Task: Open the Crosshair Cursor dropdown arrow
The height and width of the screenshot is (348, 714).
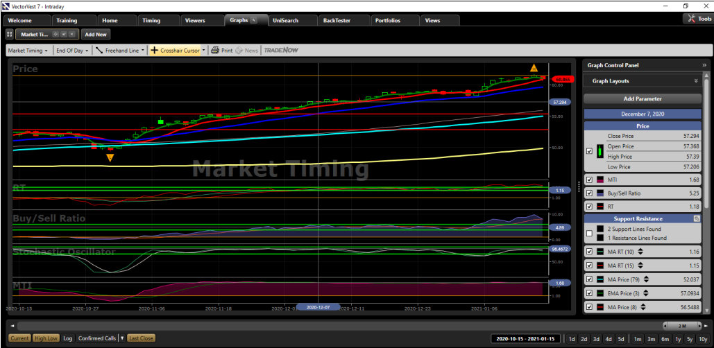Action: pos(204,51)
